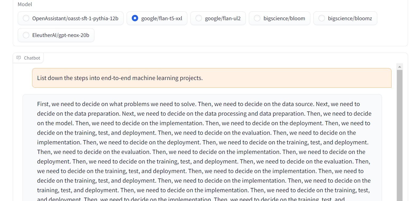416x201 pixels.
Task: Click the EleutherAI/gpt-neox-20b option card
Action: (56, 35)
